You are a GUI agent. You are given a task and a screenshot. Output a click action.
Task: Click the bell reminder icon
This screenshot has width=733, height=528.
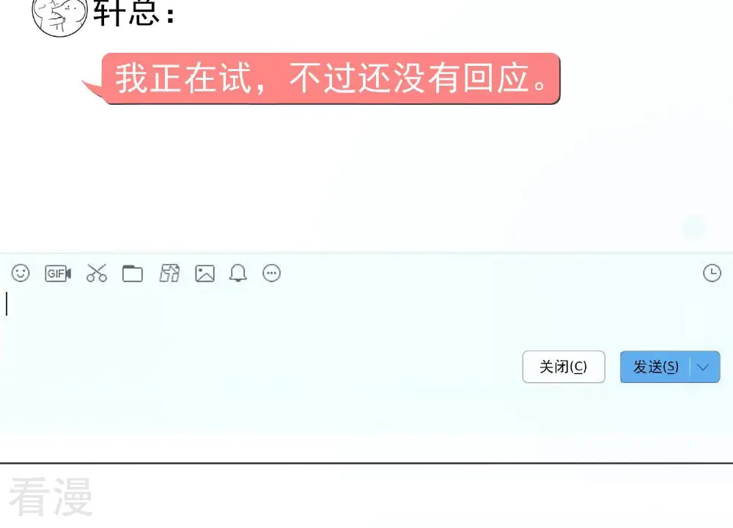238,273
